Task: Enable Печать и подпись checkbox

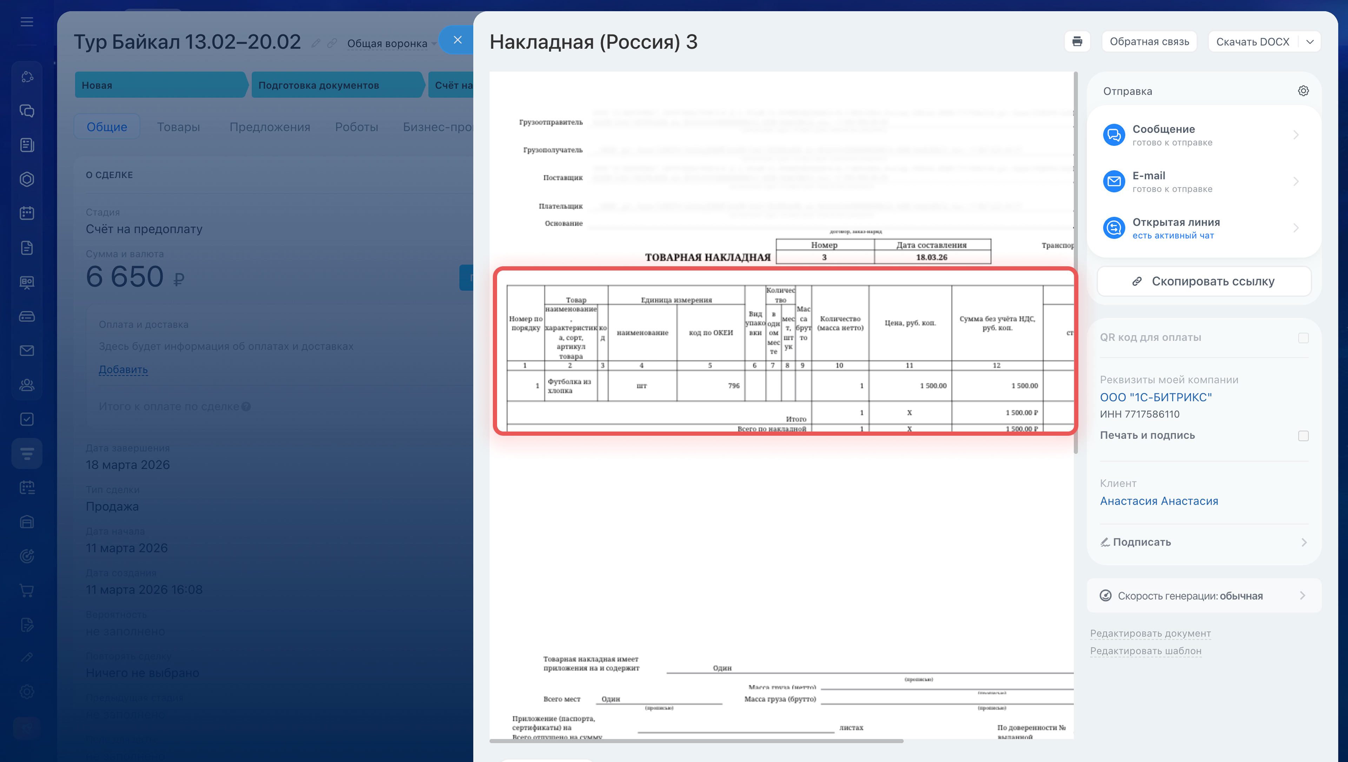Action: pyautogui.click(x=1303, y=436)
